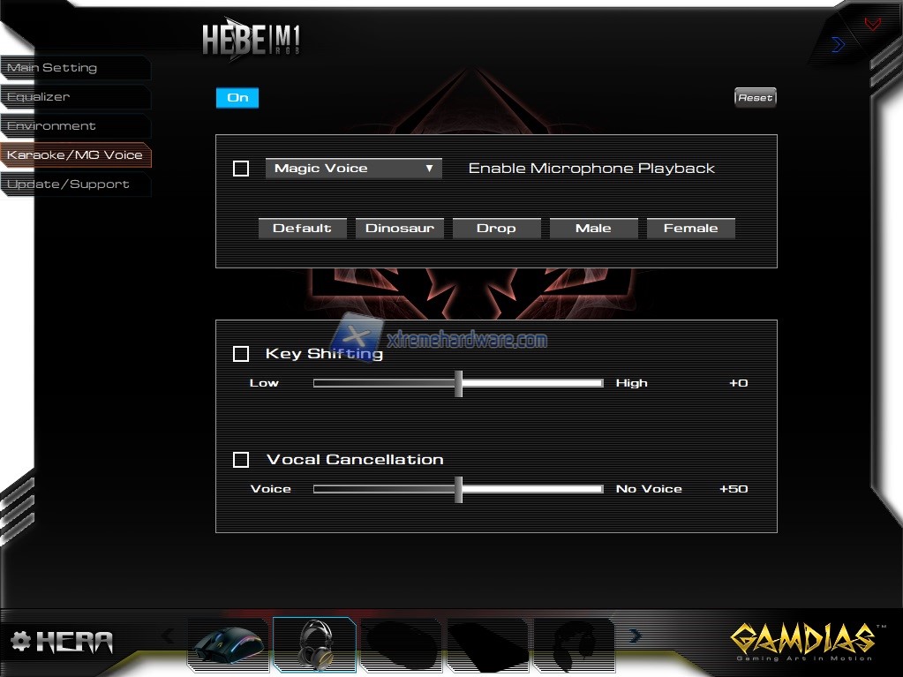This screenshot has height=677, width=903.
Task: Select the silhouetted keyboard device thumbnail
Action: (x=487, y=646)
